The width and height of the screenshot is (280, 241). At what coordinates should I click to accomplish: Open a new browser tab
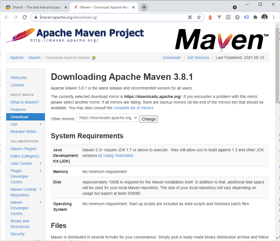pos(144,7)
